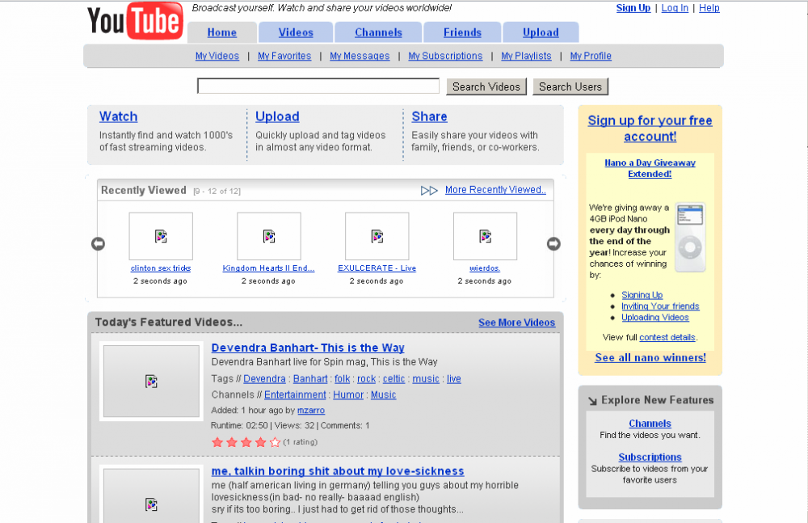Open the Devendra Banhart video thumbnail

tap(151, 382)
